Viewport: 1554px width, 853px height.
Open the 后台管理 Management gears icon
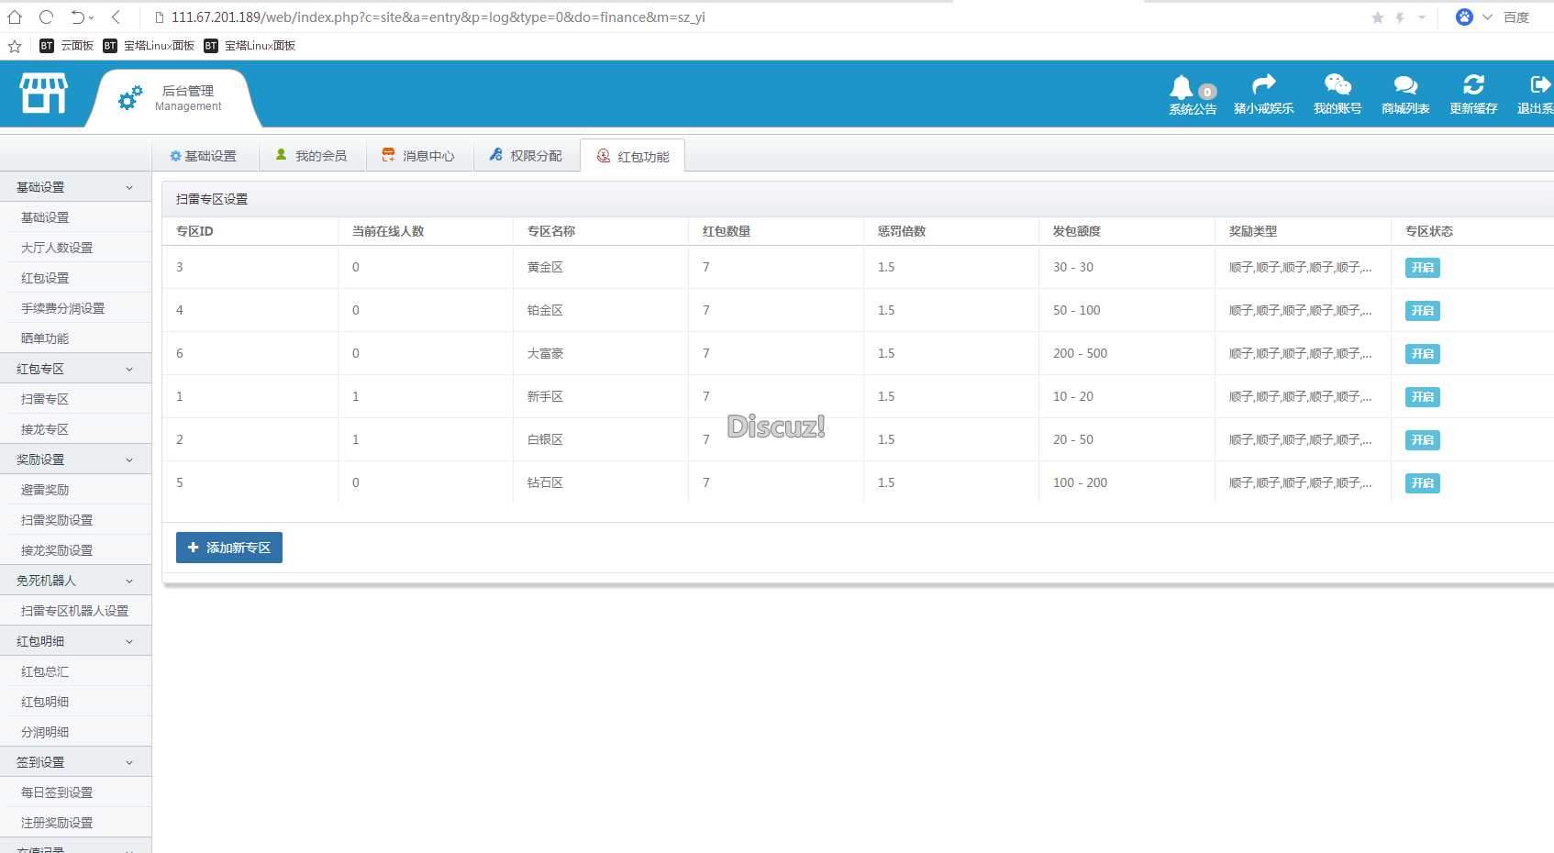[x=131, y=97]
